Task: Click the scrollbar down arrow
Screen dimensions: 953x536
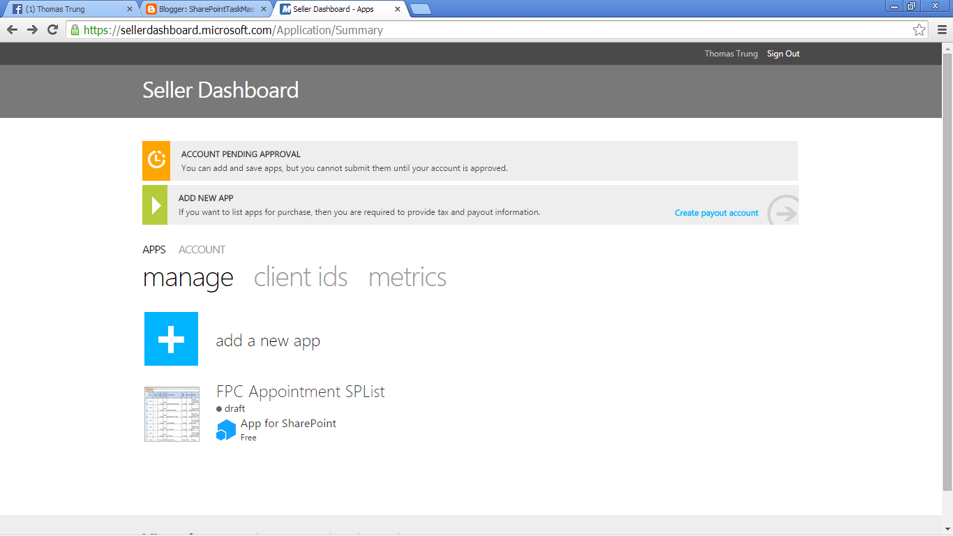Action: [947, 530]
